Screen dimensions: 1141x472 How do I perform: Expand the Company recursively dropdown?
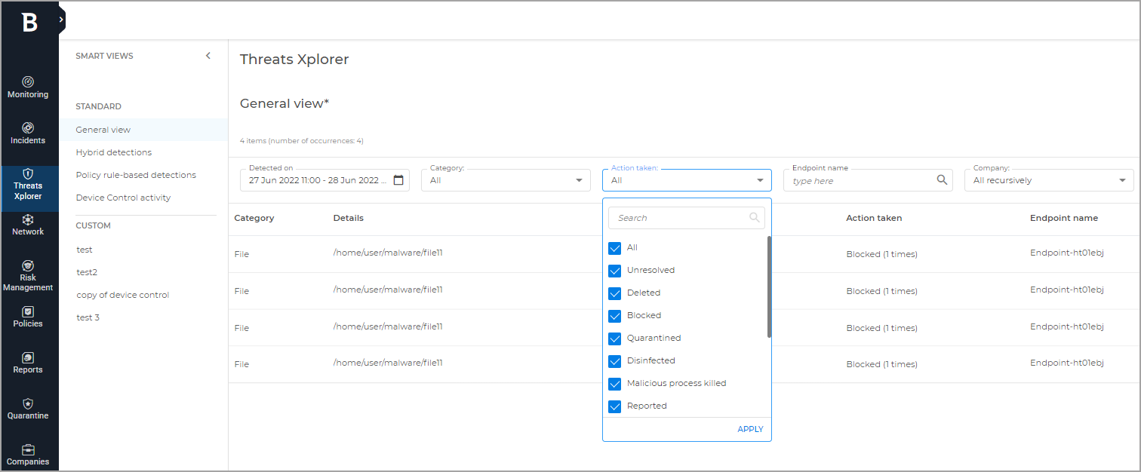(x=1124, y=180)
